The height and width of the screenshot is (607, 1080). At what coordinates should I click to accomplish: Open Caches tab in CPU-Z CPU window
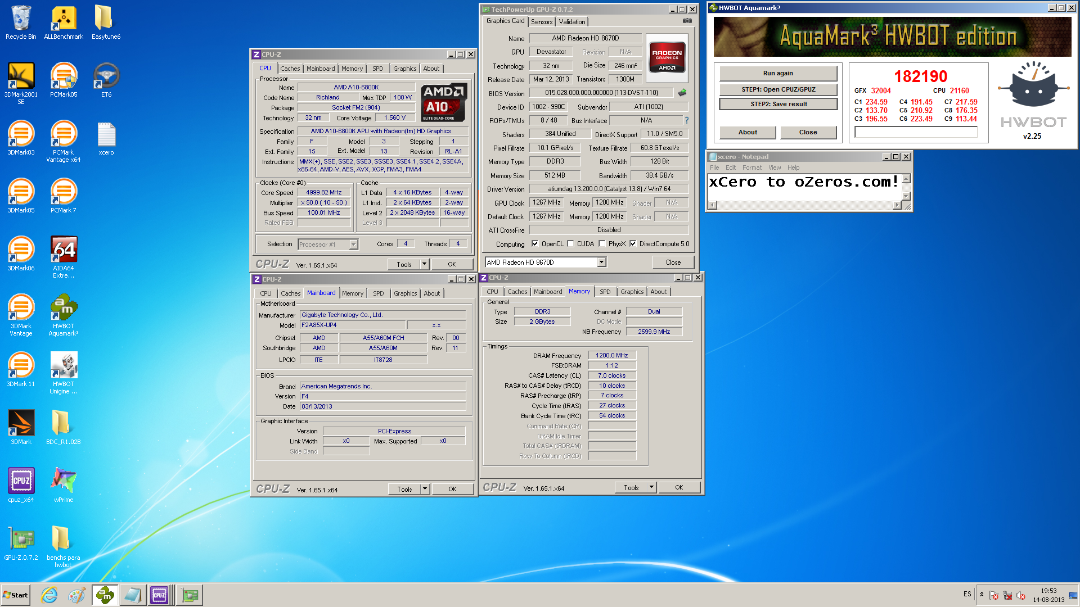tap(290, 69)
